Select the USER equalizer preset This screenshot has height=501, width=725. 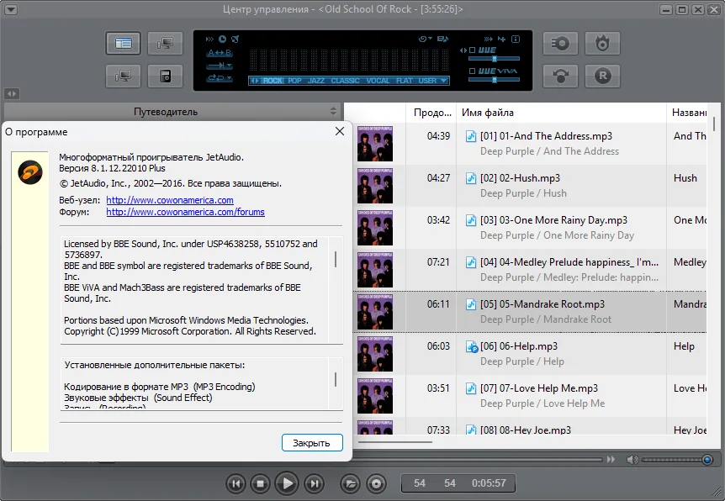pos(427,81)
